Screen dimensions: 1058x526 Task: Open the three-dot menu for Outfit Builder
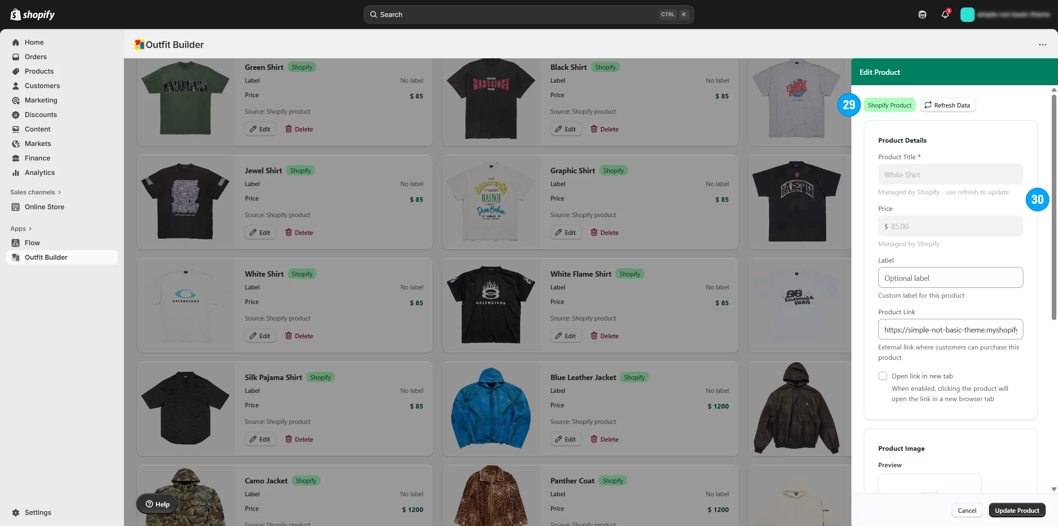(x=1043, y=45)
